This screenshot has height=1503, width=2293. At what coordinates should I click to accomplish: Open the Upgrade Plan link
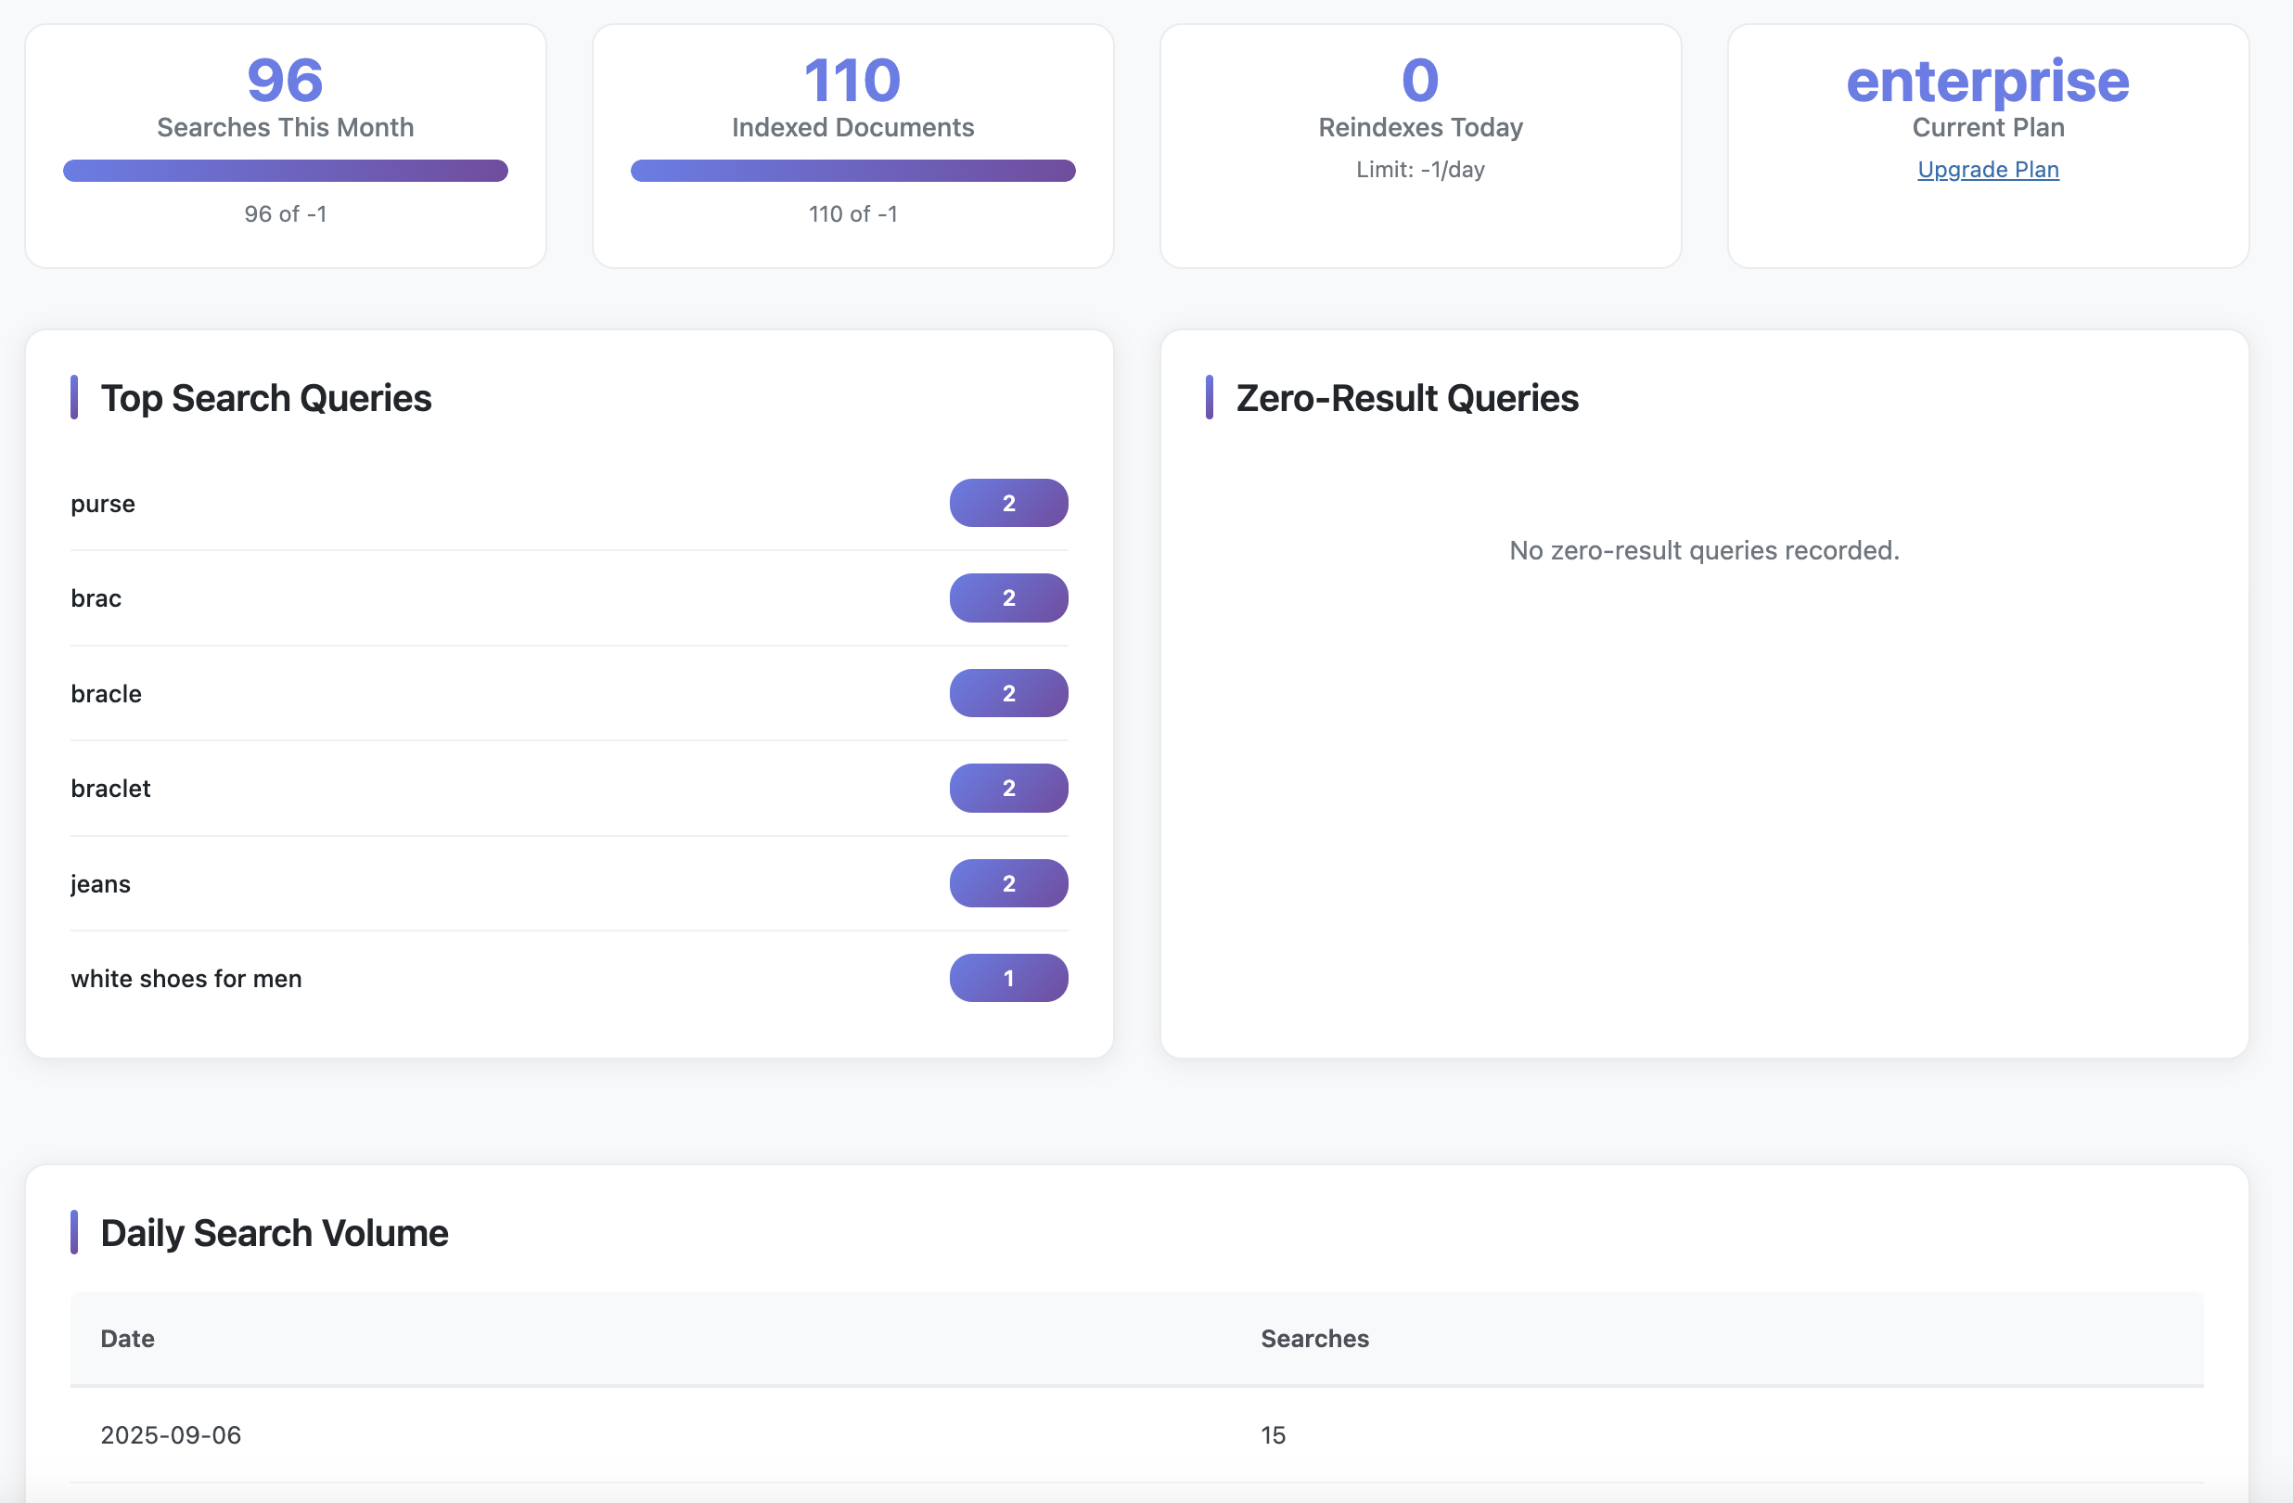(x=1987, y=170)
